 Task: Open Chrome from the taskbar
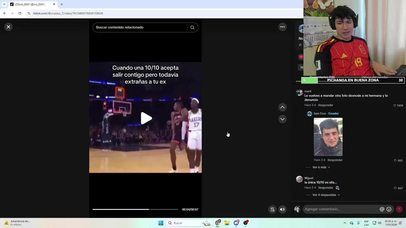pyautogui.click(x=218, y=223)
